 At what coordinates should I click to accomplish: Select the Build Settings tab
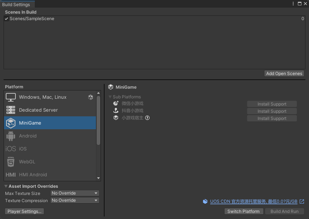point(16,5)
